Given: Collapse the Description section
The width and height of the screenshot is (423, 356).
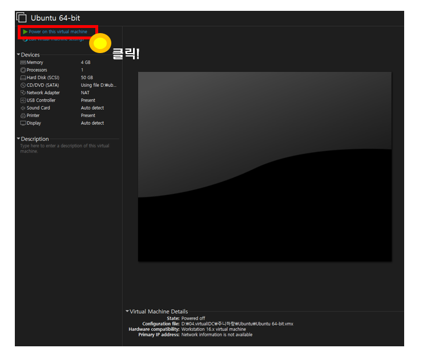Looking at the screenshot, I should pos(18,139).
